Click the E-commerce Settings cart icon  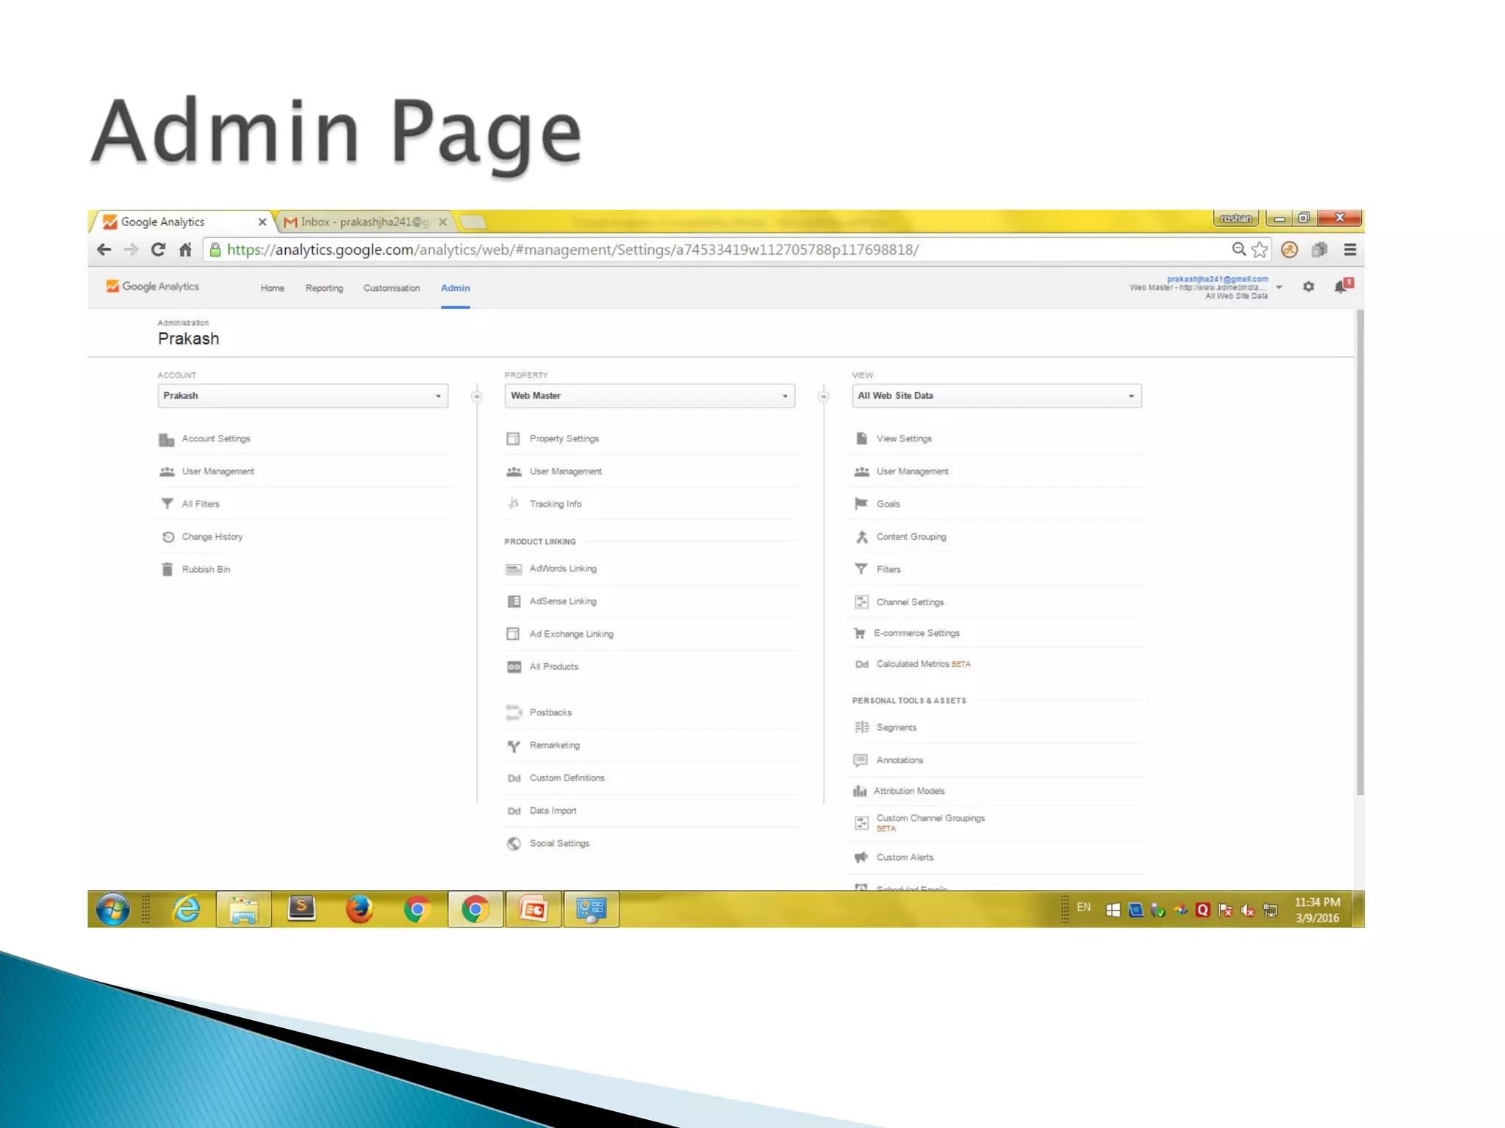click(860, 633)
